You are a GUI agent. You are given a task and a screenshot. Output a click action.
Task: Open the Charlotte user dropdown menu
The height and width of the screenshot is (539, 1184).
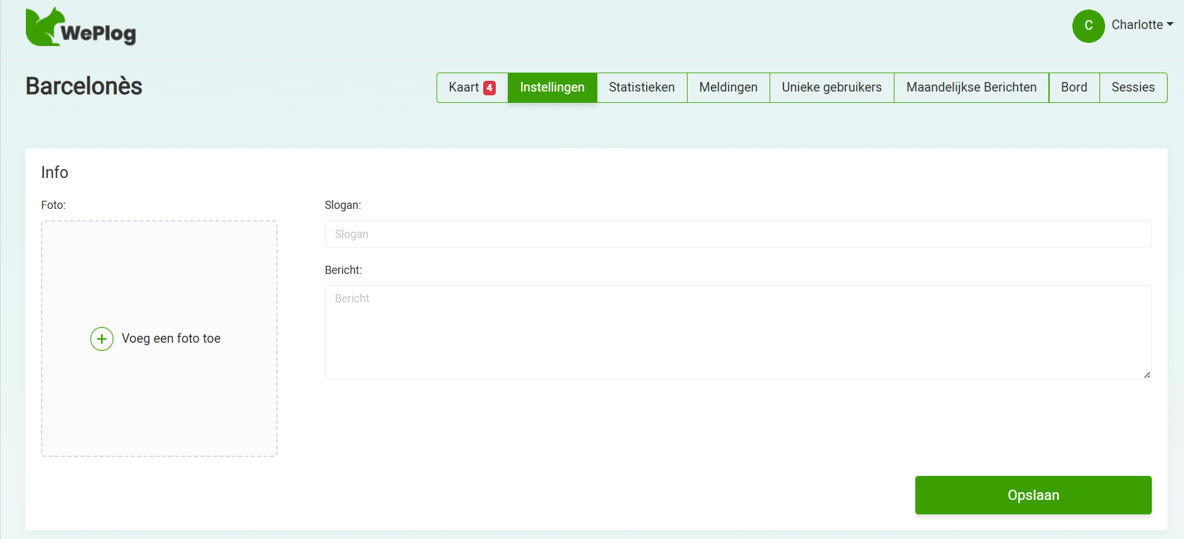pos(1142,25)
